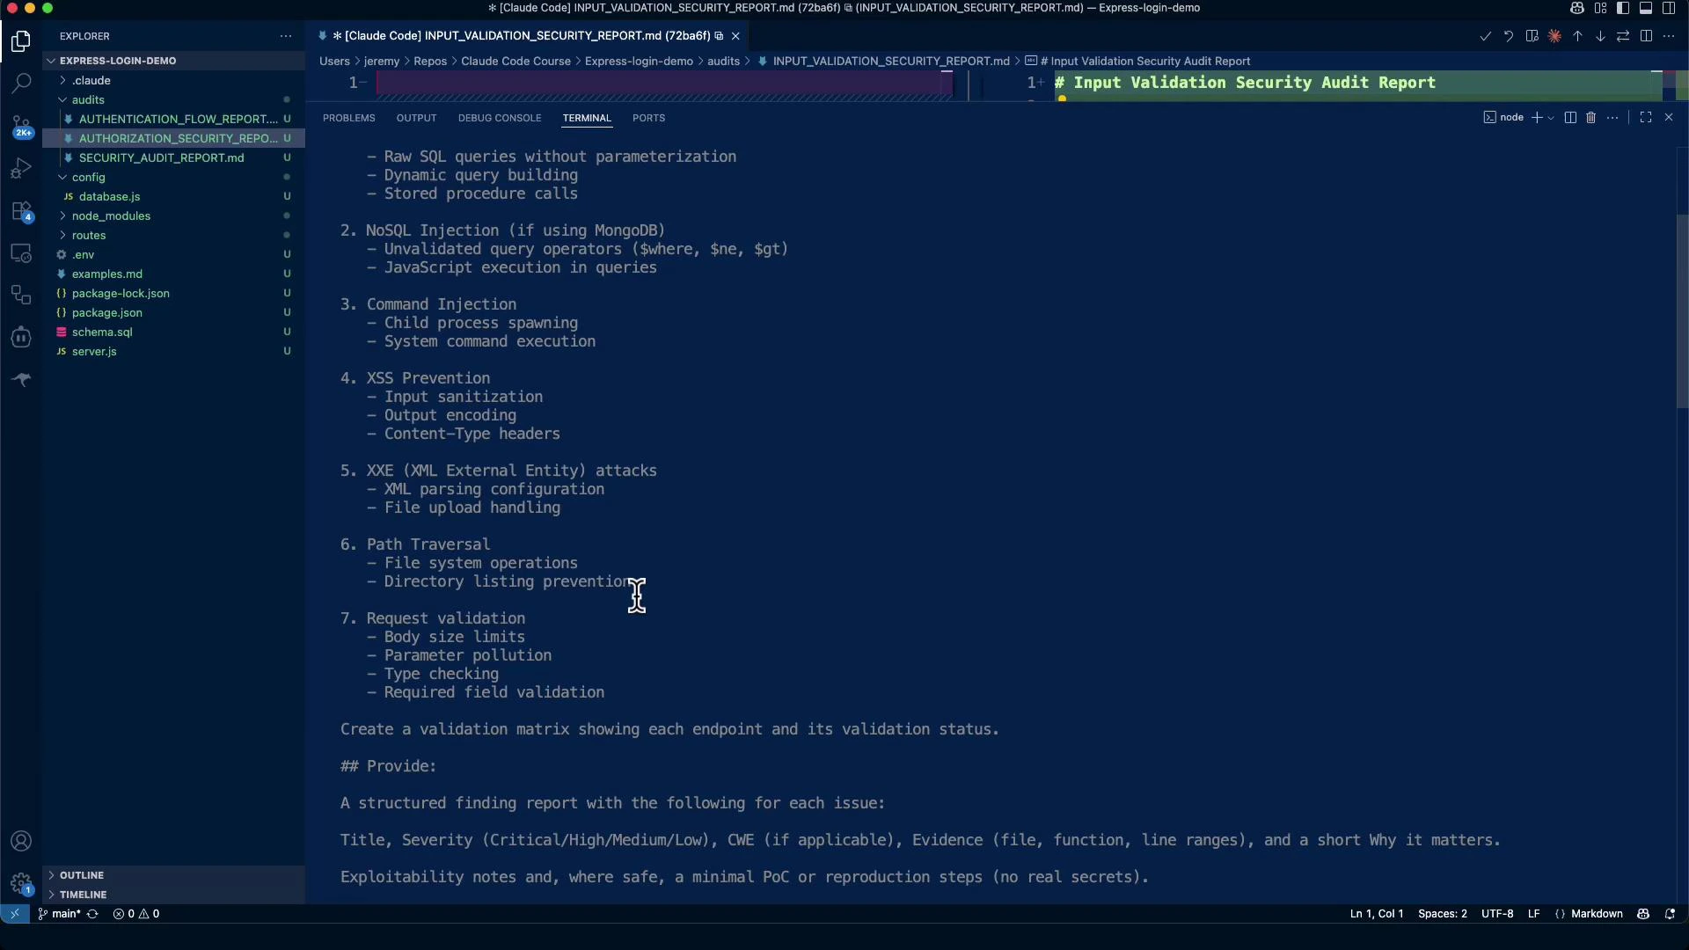Switch to the DEBUG CONSOLE tab
This screenshot has height=950, width=1689.
point(500,118)
